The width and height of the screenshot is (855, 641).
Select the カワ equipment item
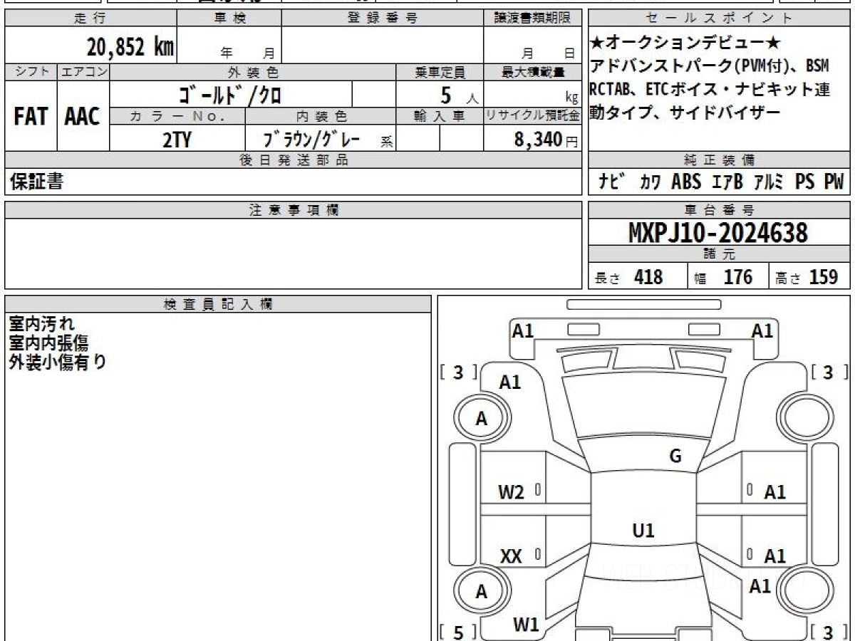pos(650,182)
